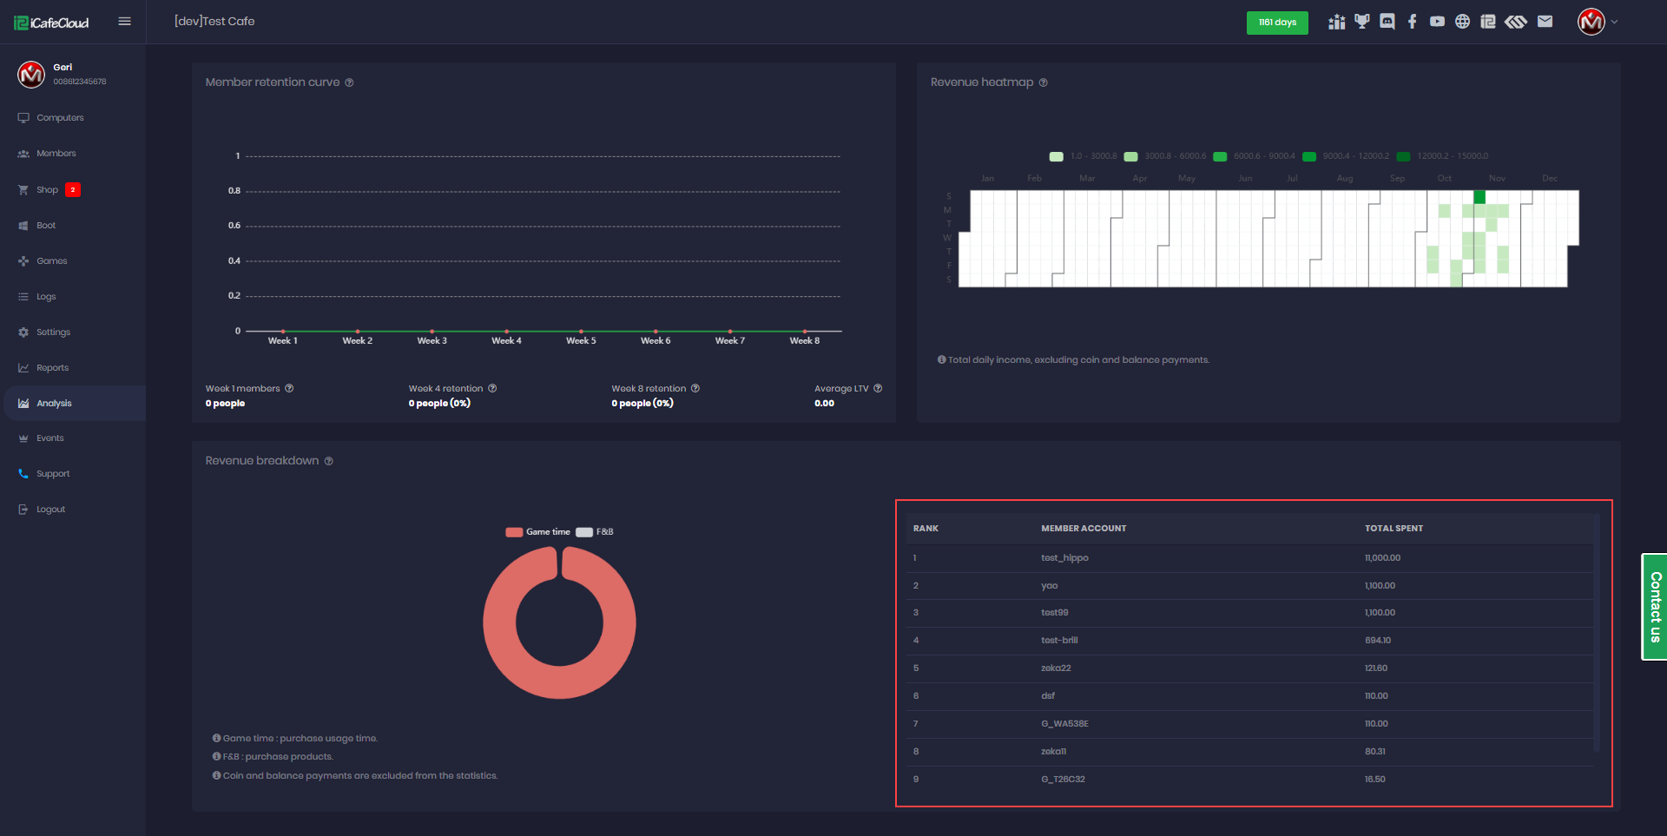Screen dimensions: 1667x836
Task: Go to Members in the sidebar
Action: [x=56, y=154]
